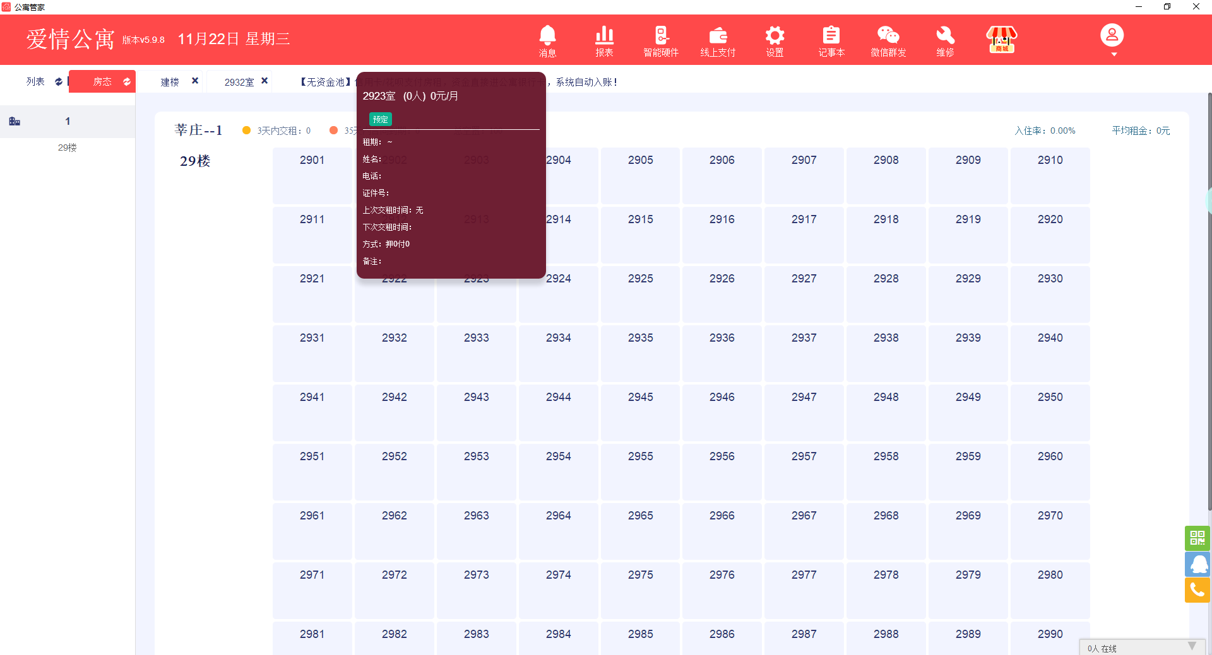Open the green QR code widget
Viewport: 1212px width, 655px height.
1197,538
